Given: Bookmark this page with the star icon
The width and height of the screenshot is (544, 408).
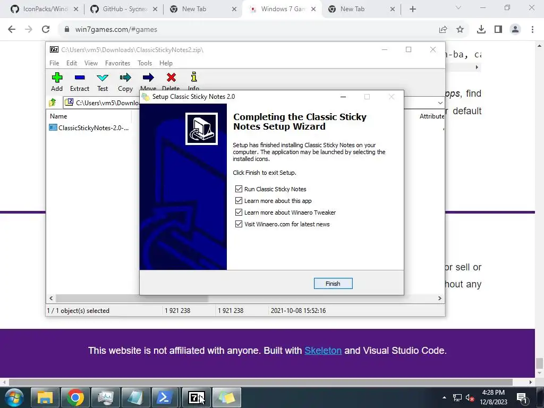Looking at the screenshot, I should tap(460, 30).
